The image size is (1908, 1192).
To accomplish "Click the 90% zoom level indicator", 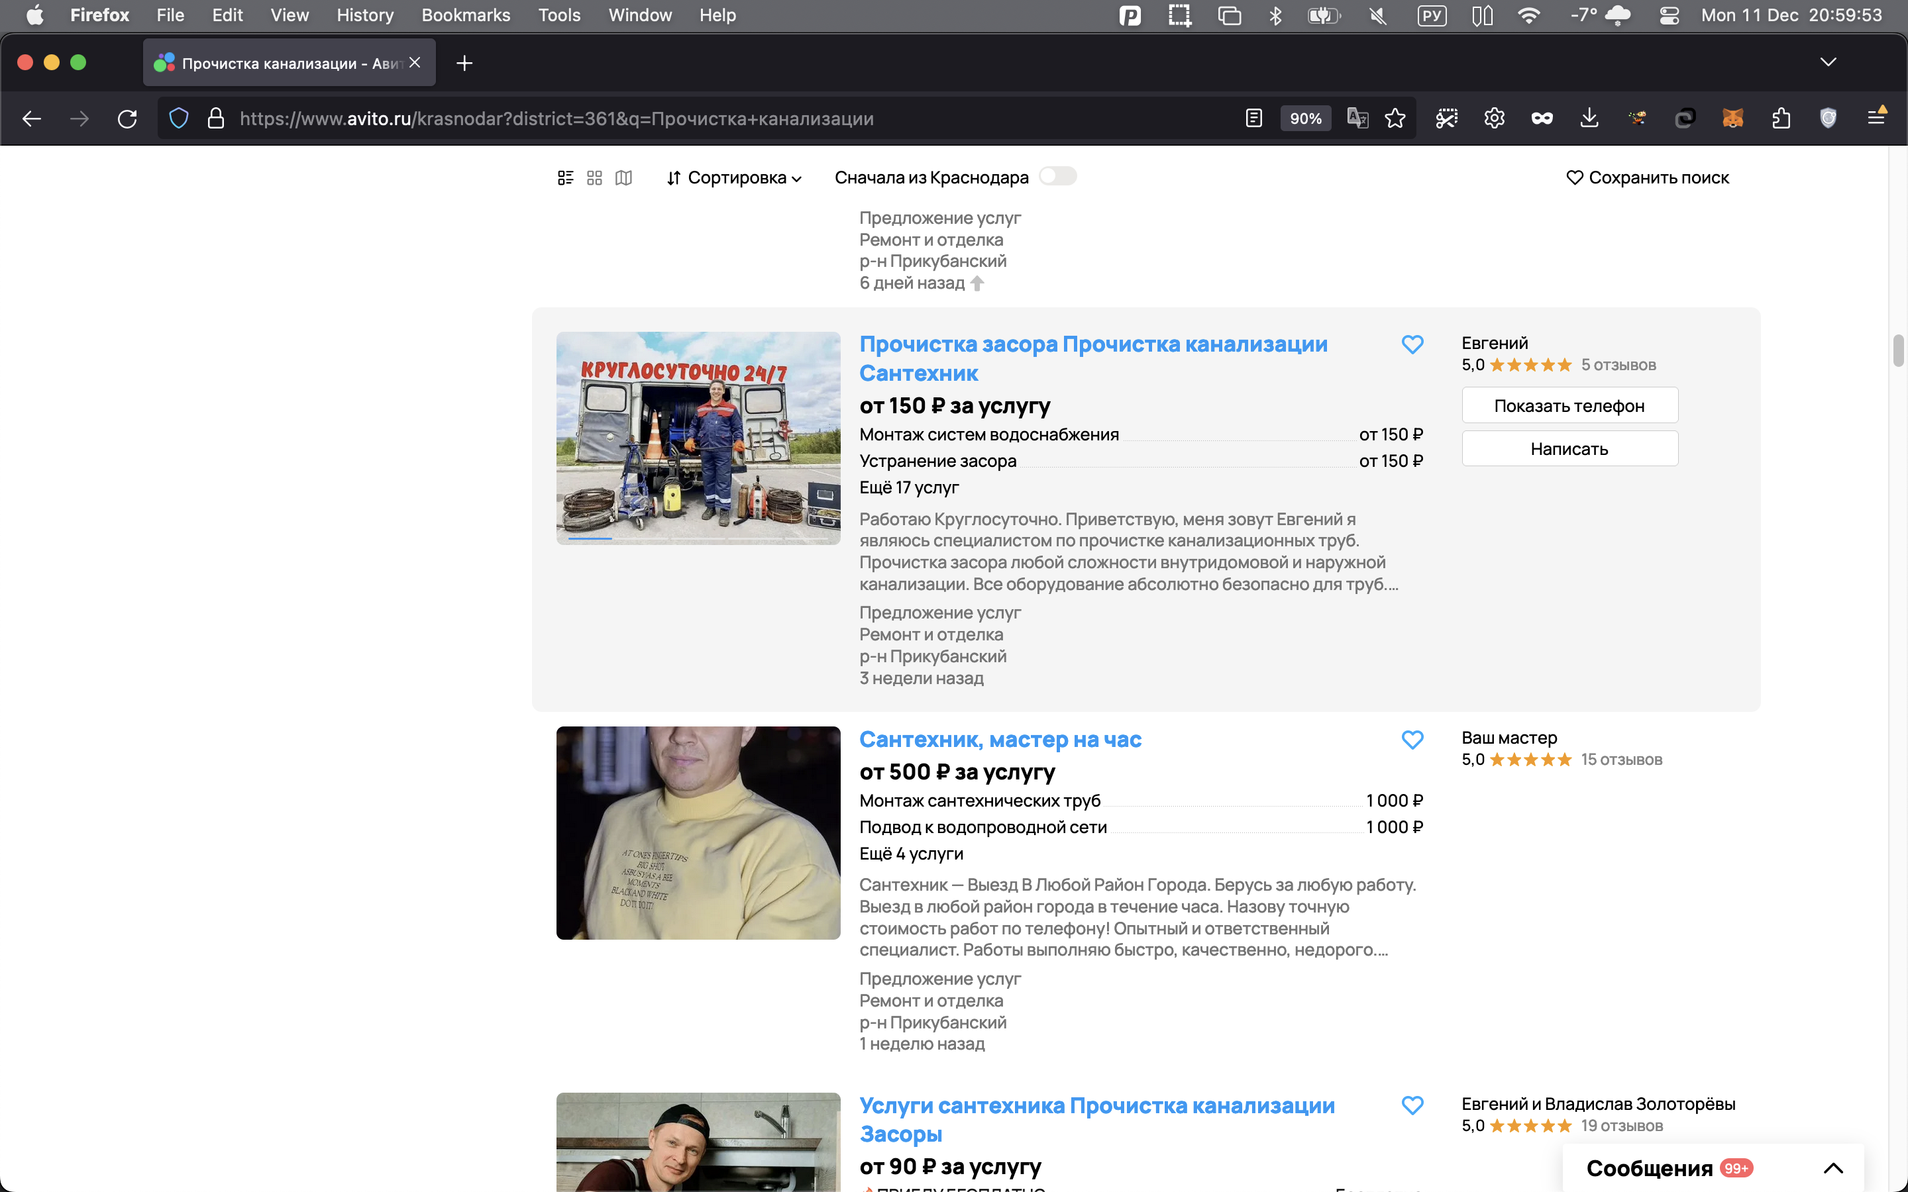I will [x=1305, y=119].
